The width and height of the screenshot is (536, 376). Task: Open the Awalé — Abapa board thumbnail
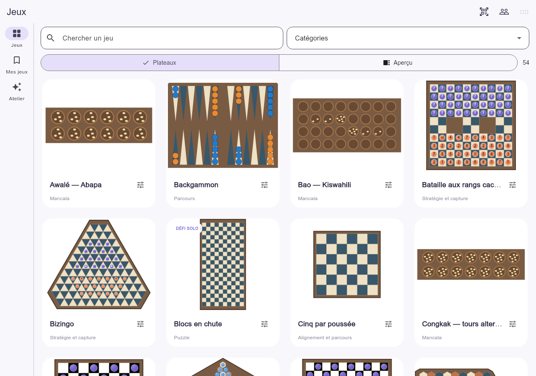tap(99, 125)
